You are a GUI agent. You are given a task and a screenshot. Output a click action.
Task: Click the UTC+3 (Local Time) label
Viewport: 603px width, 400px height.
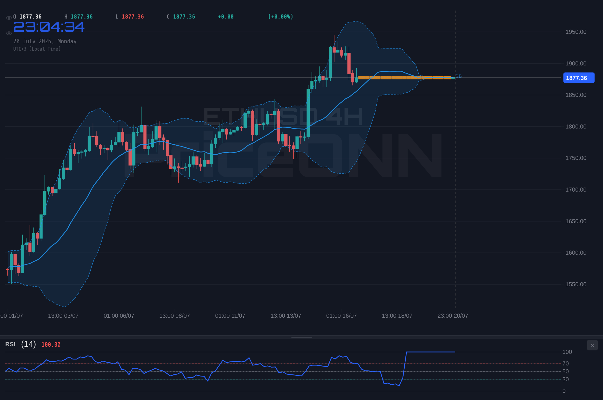coord(37,49)
